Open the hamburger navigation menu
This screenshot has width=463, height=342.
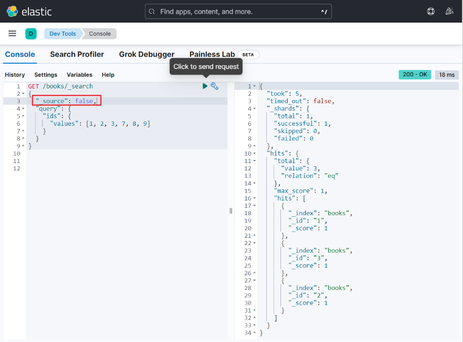[x=12, y=33]
